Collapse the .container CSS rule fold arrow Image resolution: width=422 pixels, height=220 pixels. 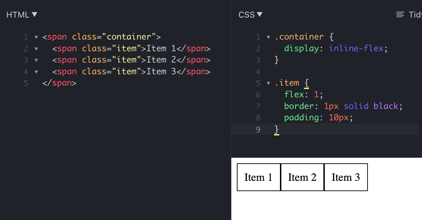click(x=269, y=37)
